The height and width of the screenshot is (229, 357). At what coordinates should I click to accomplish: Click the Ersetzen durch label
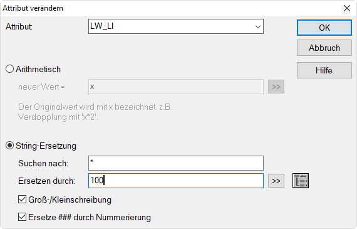tap(47, 181)
